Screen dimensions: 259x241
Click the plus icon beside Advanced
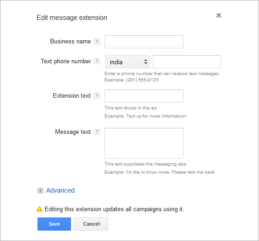point(40,191)
